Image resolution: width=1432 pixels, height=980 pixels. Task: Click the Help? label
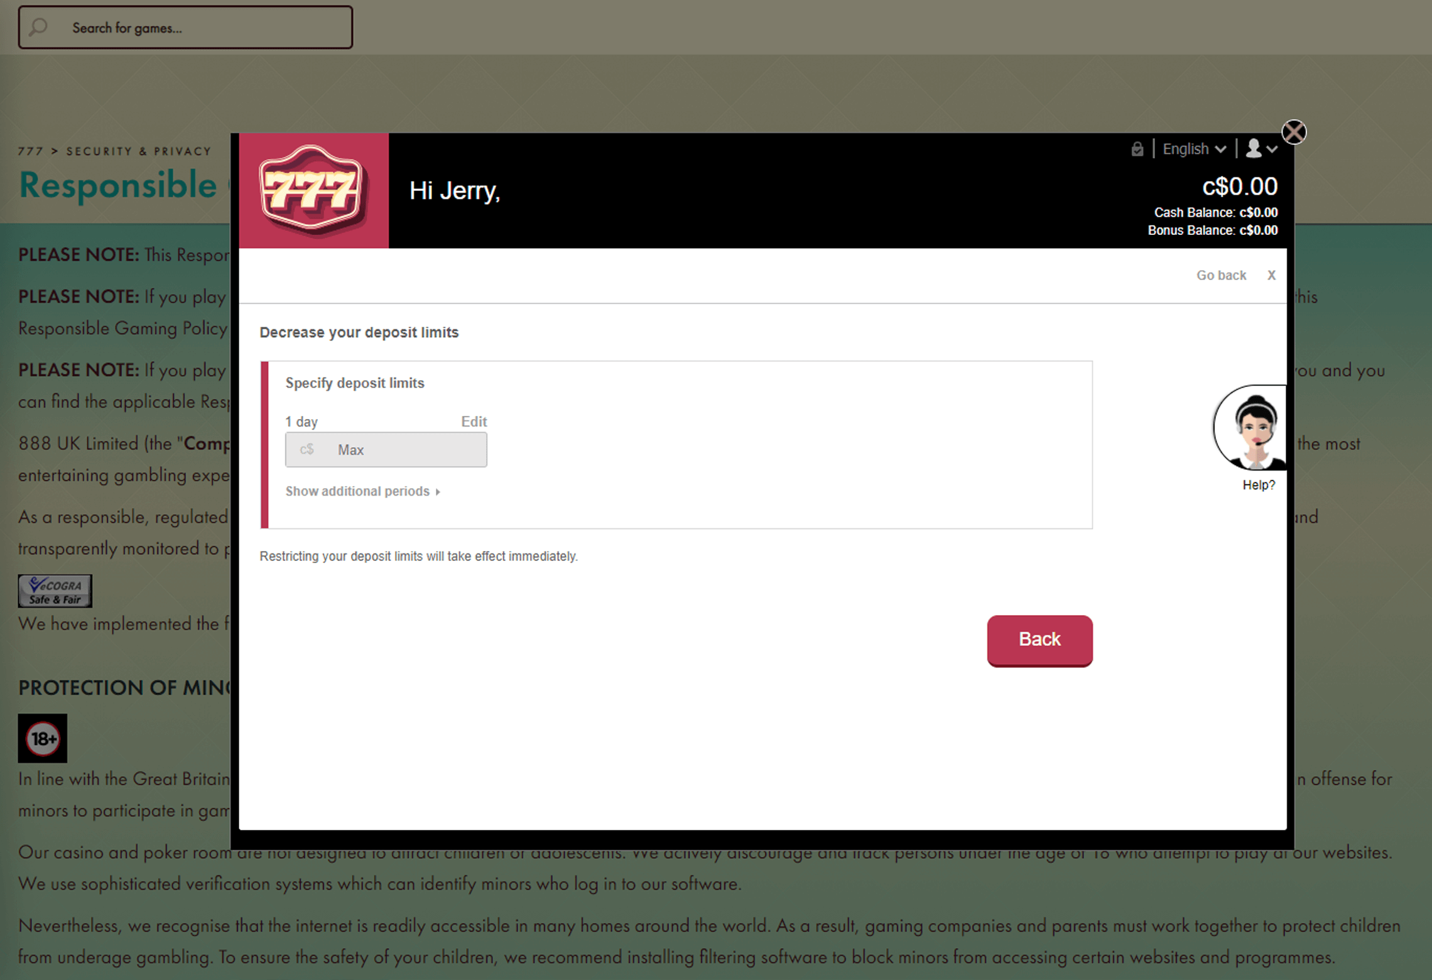click(1259, 485)
